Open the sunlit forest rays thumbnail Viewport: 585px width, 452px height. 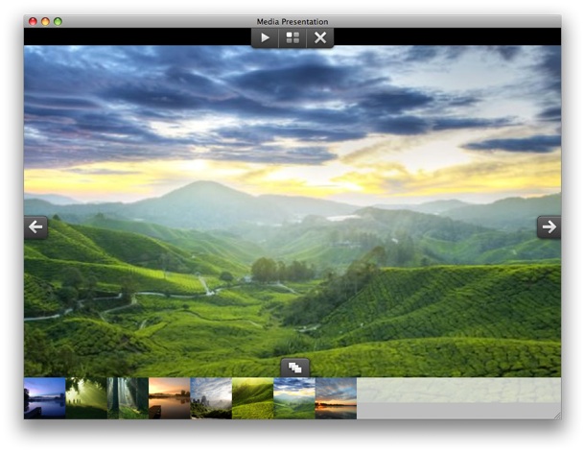pyautogui.click(x=86, y=398)
